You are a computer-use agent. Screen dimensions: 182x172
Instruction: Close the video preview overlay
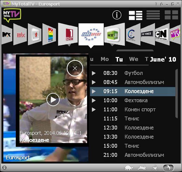click(x=75, y=68)
